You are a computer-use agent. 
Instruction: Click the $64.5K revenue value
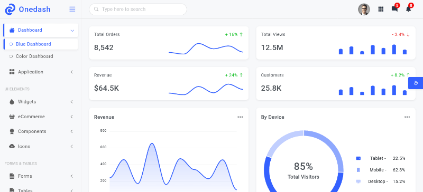[106, 88]
